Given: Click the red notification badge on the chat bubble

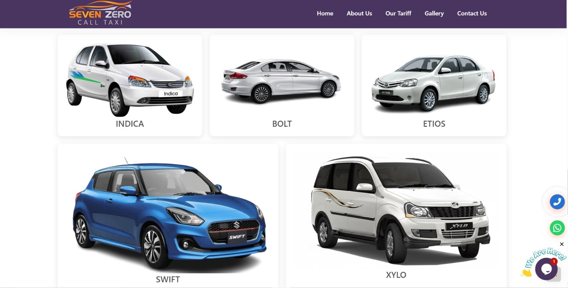Looking at the screenshot, I should [x=554, y=261].
